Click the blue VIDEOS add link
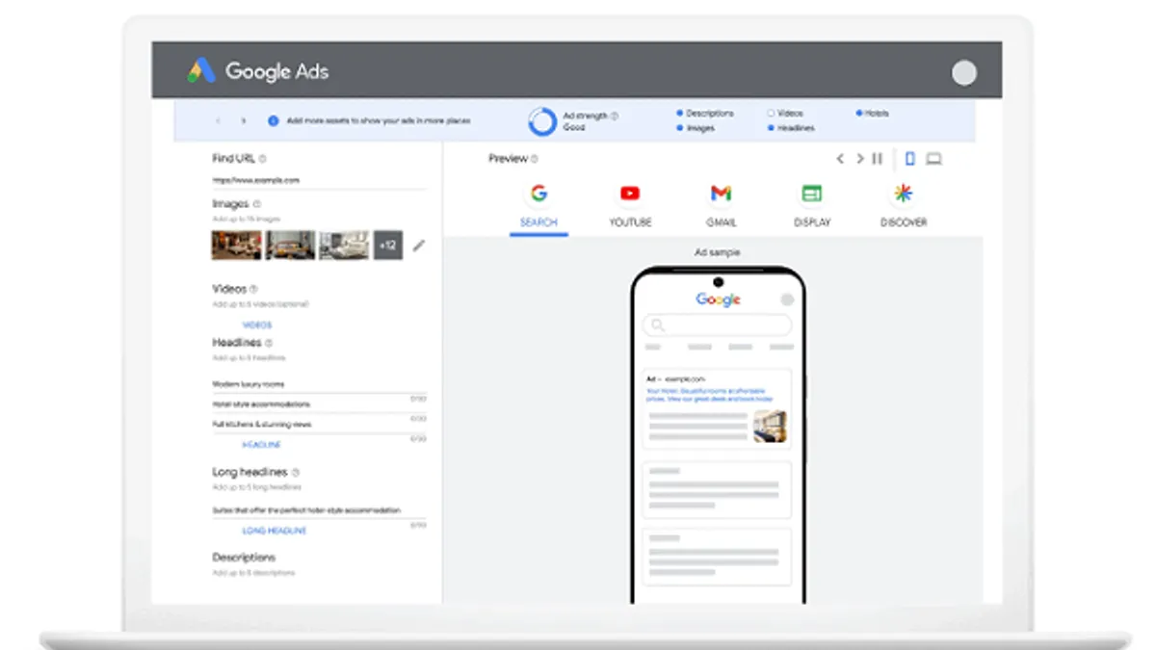Viewport: 1156px width, 650px height. [x=257, y=325]
